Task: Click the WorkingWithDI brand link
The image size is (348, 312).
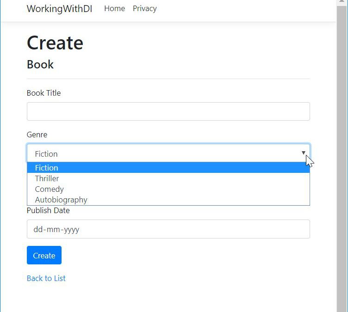Action: 59,9
